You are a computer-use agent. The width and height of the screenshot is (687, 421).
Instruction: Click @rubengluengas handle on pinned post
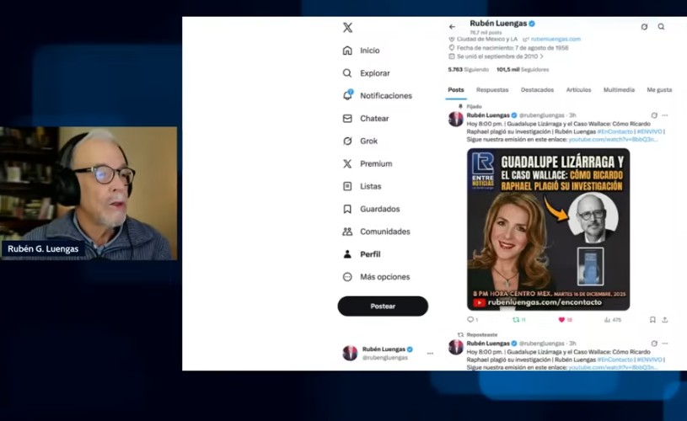541,115
